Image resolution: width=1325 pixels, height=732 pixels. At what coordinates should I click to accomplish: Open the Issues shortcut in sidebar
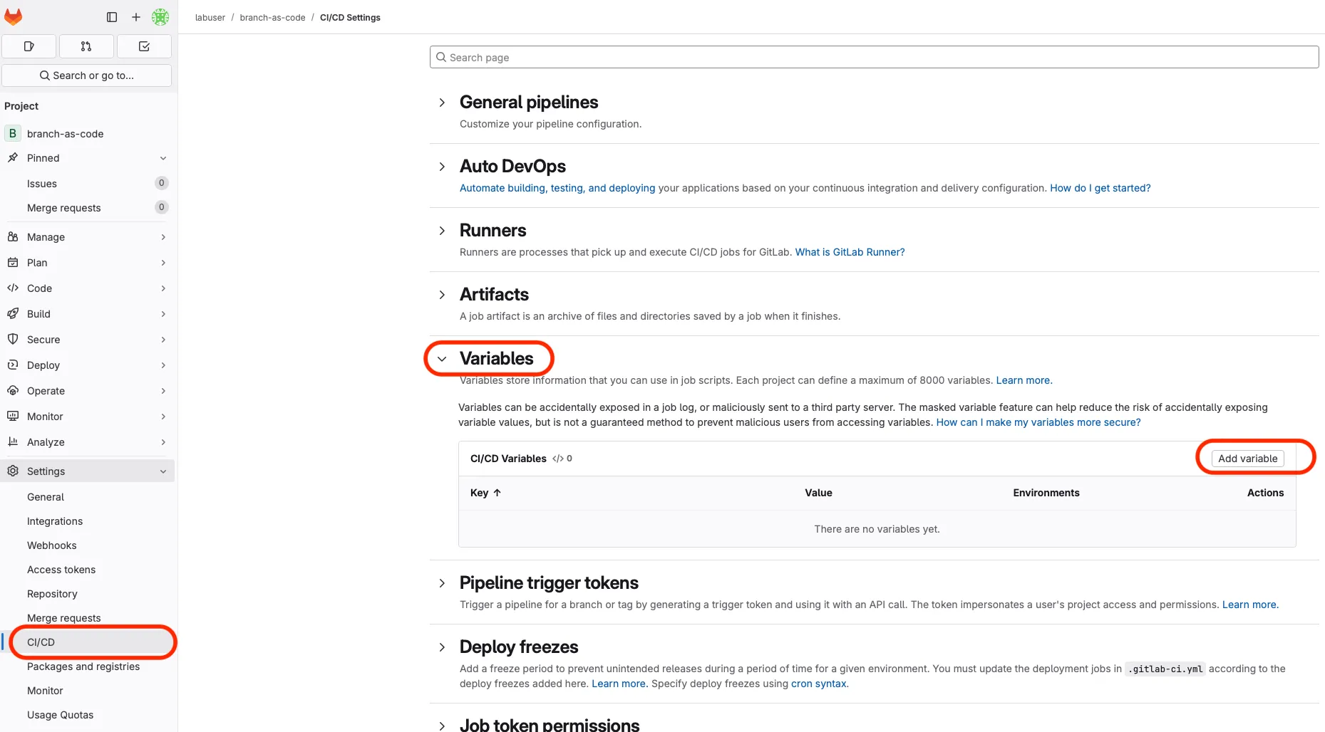(x=29, y=46)
